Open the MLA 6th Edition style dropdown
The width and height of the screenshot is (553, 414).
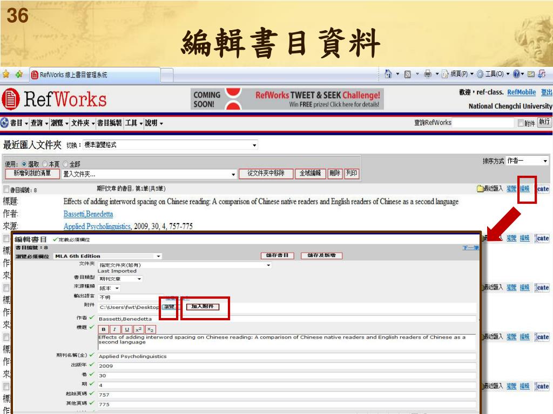(x=107, y=256)
